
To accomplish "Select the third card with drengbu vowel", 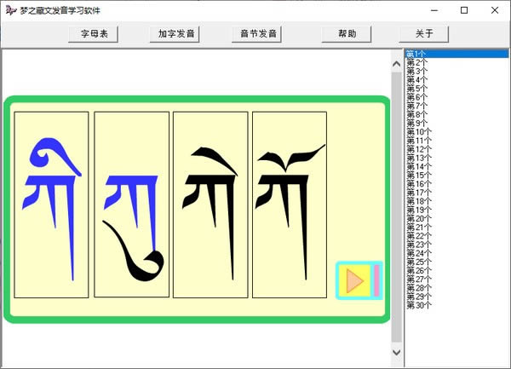I will tap(210, 205).
